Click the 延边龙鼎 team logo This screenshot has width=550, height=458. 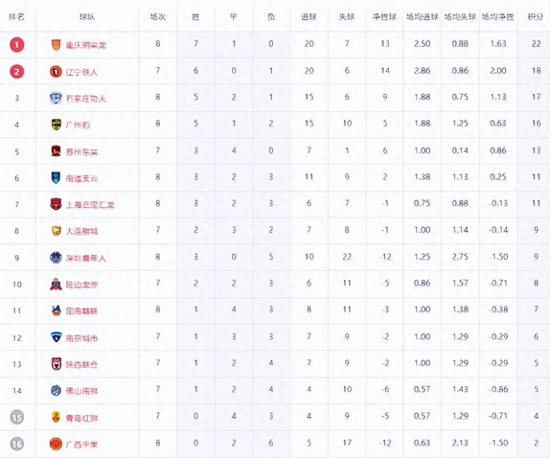[57, 284]
